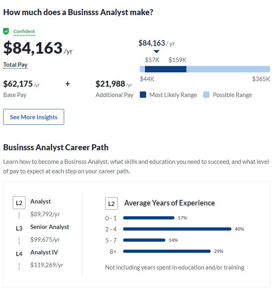This screenshot has height=289, width=278.
Task: Click the triangle marker above salary bar
Action: pos(157,51)
